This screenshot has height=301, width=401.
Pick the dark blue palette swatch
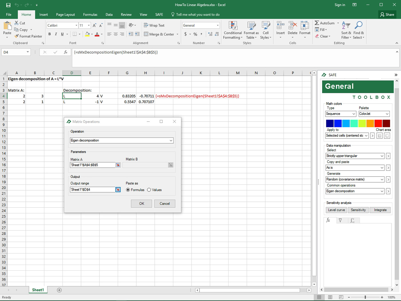tap(330, 123)
